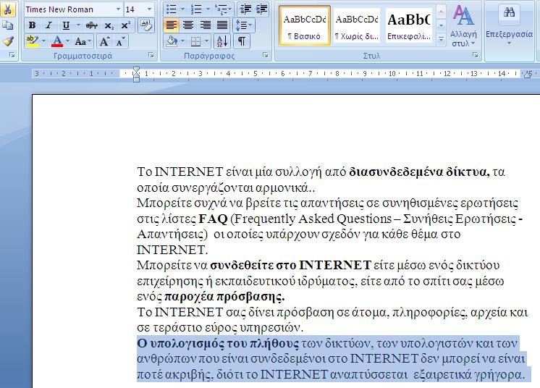The image size is (540, 388).
Task: Activate the Format Painter brush
Action: pos(7,41)
